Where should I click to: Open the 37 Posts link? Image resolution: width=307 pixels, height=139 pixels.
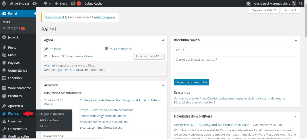pyautogui.click(x=55, y=49)
